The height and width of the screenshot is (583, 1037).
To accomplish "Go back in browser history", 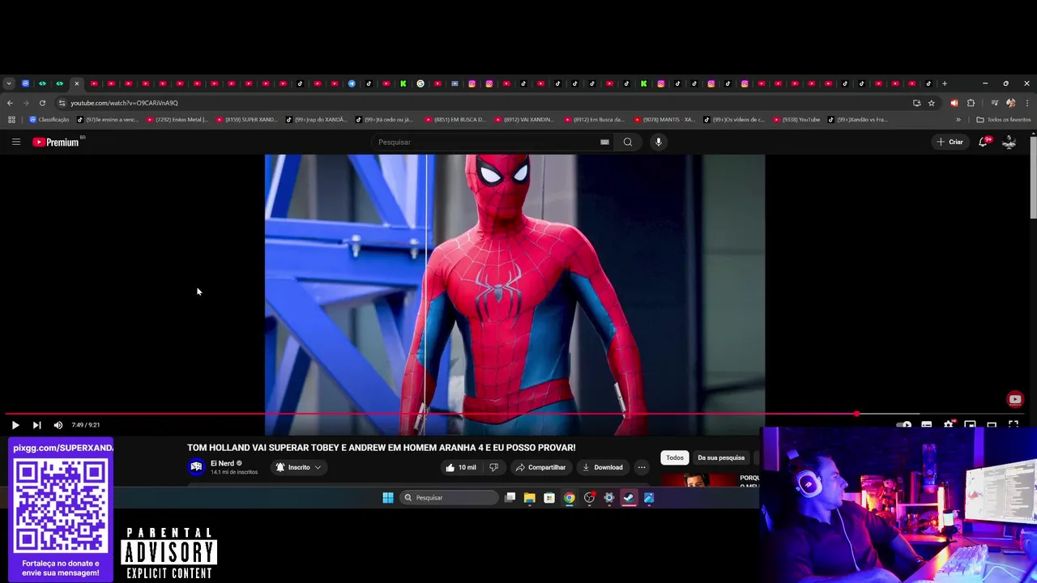I will coord(10,103).
